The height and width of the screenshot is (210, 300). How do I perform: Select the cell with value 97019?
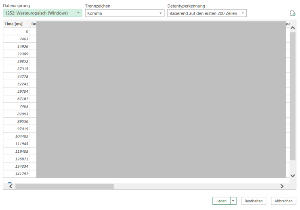coord(17,129)
